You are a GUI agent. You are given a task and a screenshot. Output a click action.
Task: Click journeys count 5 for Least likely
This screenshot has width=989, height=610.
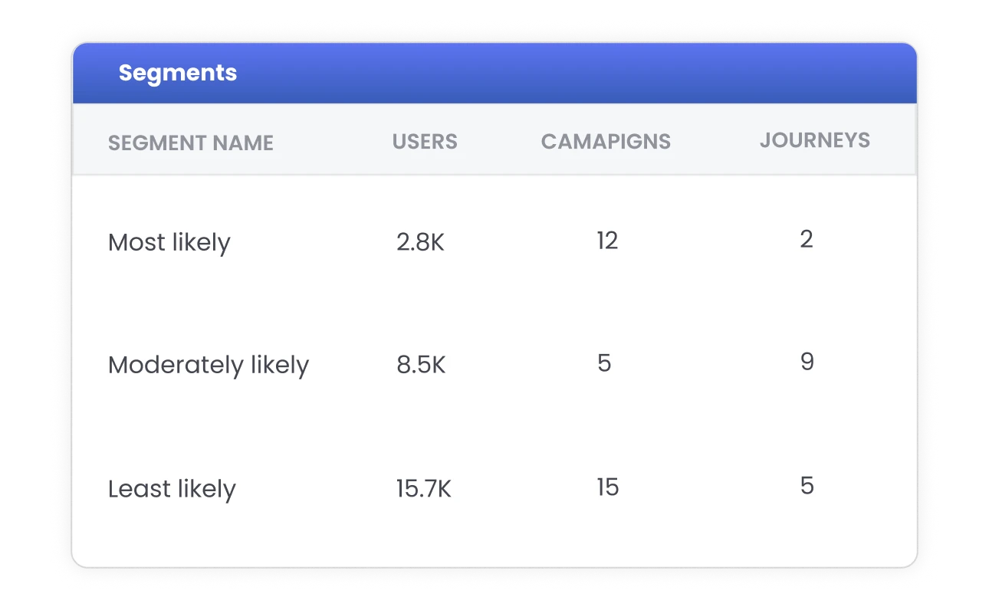pyautogui.click(x=807, y=486)
